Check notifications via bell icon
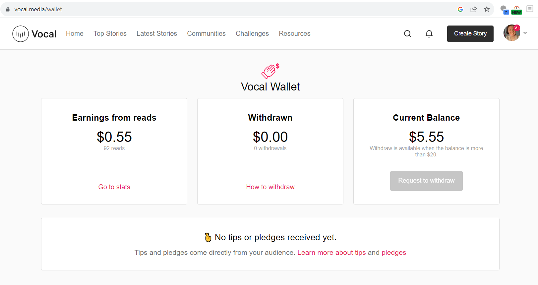This screenshot has height=285, width=538. tap(429, 34)
